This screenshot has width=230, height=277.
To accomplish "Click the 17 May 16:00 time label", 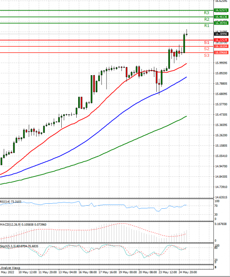I will point(108,272).
